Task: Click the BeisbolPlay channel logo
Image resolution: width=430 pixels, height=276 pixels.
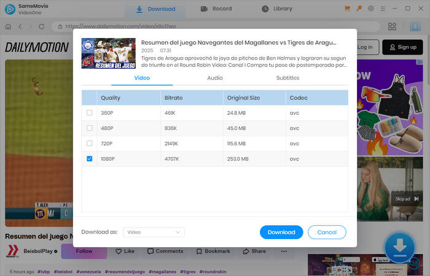Action: click(13, 251)
